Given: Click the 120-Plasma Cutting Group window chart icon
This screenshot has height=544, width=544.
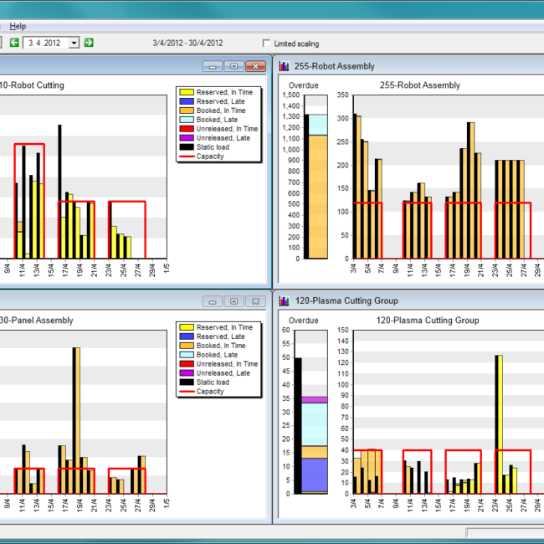Looking at the screenshot, I should point(285,300).
